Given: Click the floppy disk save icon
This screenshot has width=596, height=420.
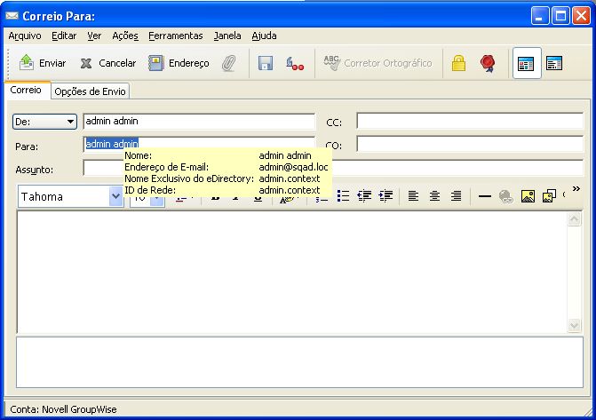Looking at the screenshot, I should coord(266,63).
